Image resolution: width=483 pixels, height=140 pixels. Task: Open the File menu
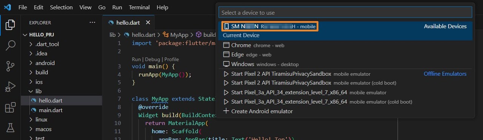(x=23, y=7)
